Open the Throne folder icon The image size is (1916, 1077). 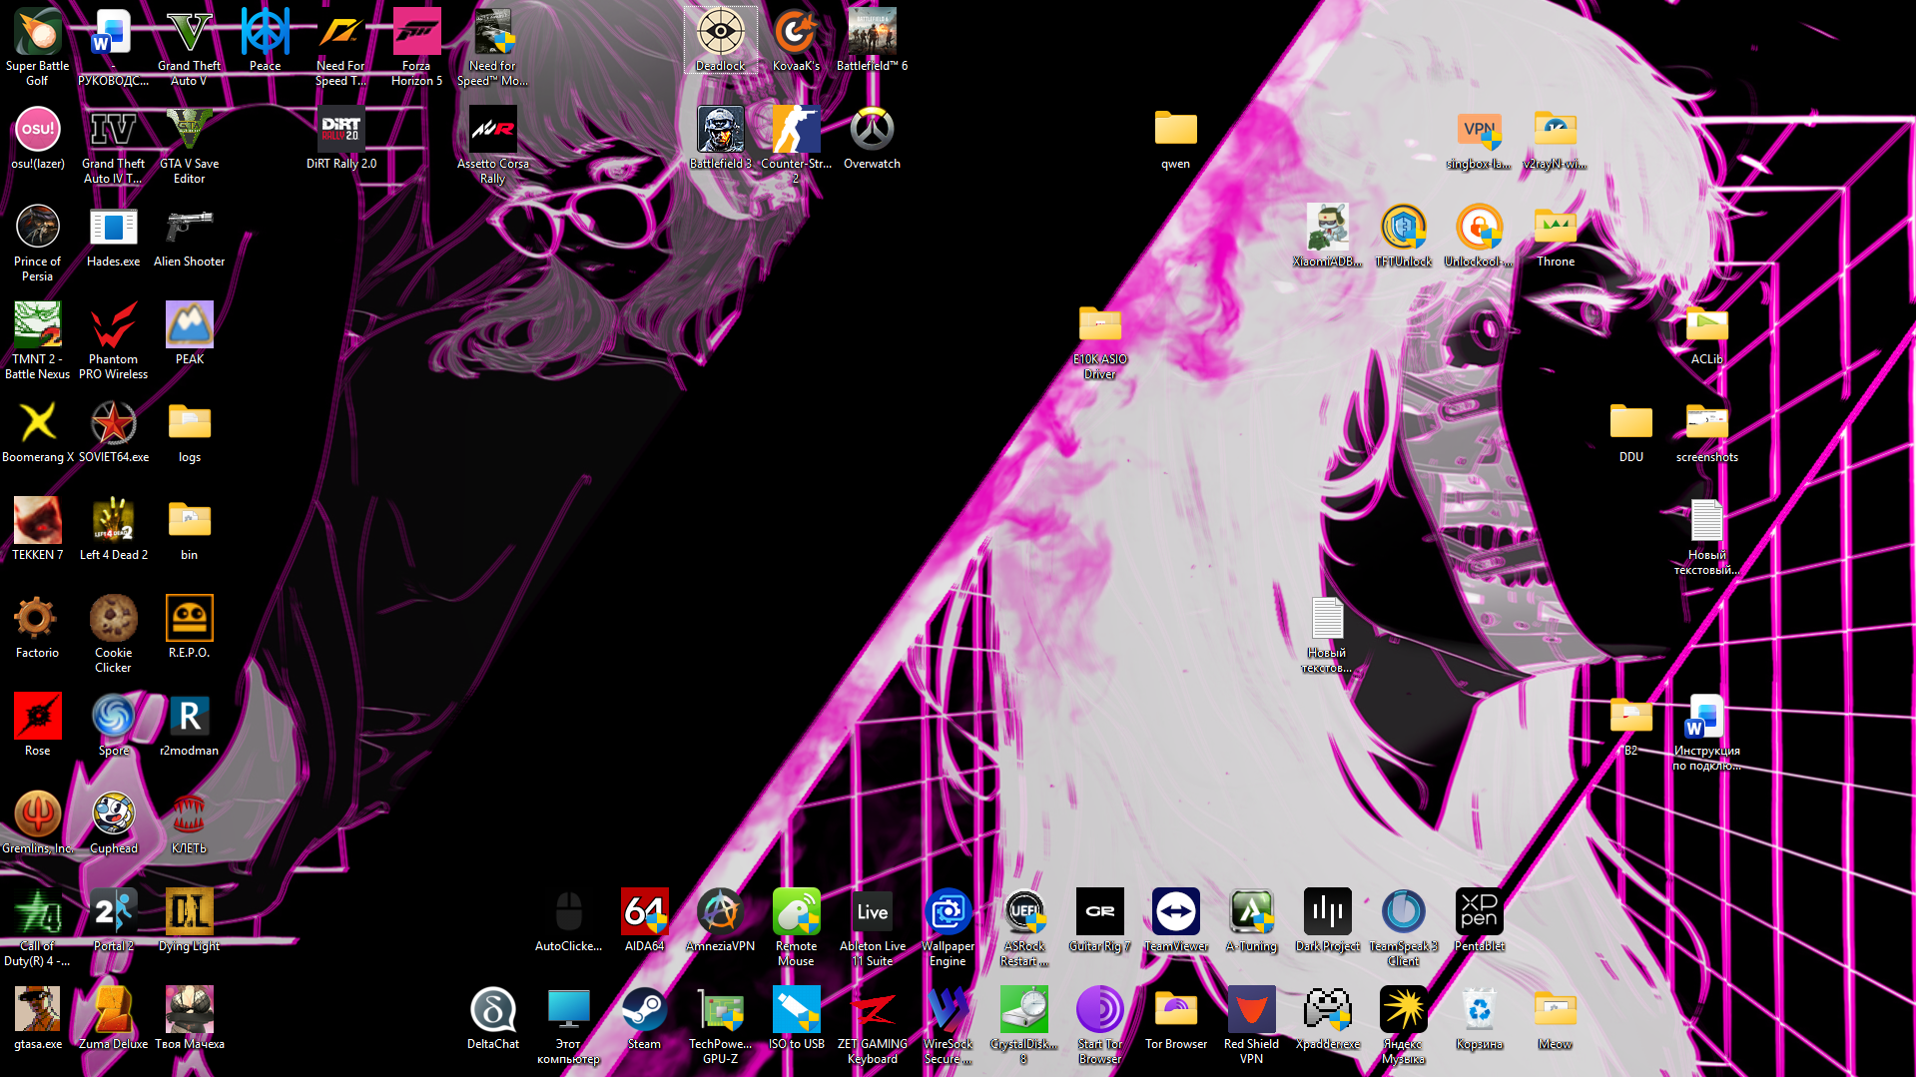point(1556,236)
